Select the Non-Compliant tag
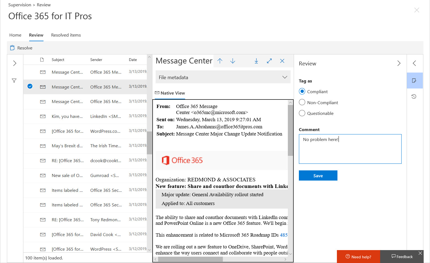This screenshot has height=263, width=430. [302, 102]
